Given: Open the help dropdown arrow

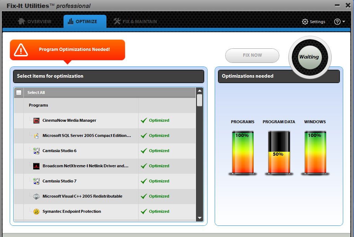Looking at the screenshot, I should click(x=344, y=22).
